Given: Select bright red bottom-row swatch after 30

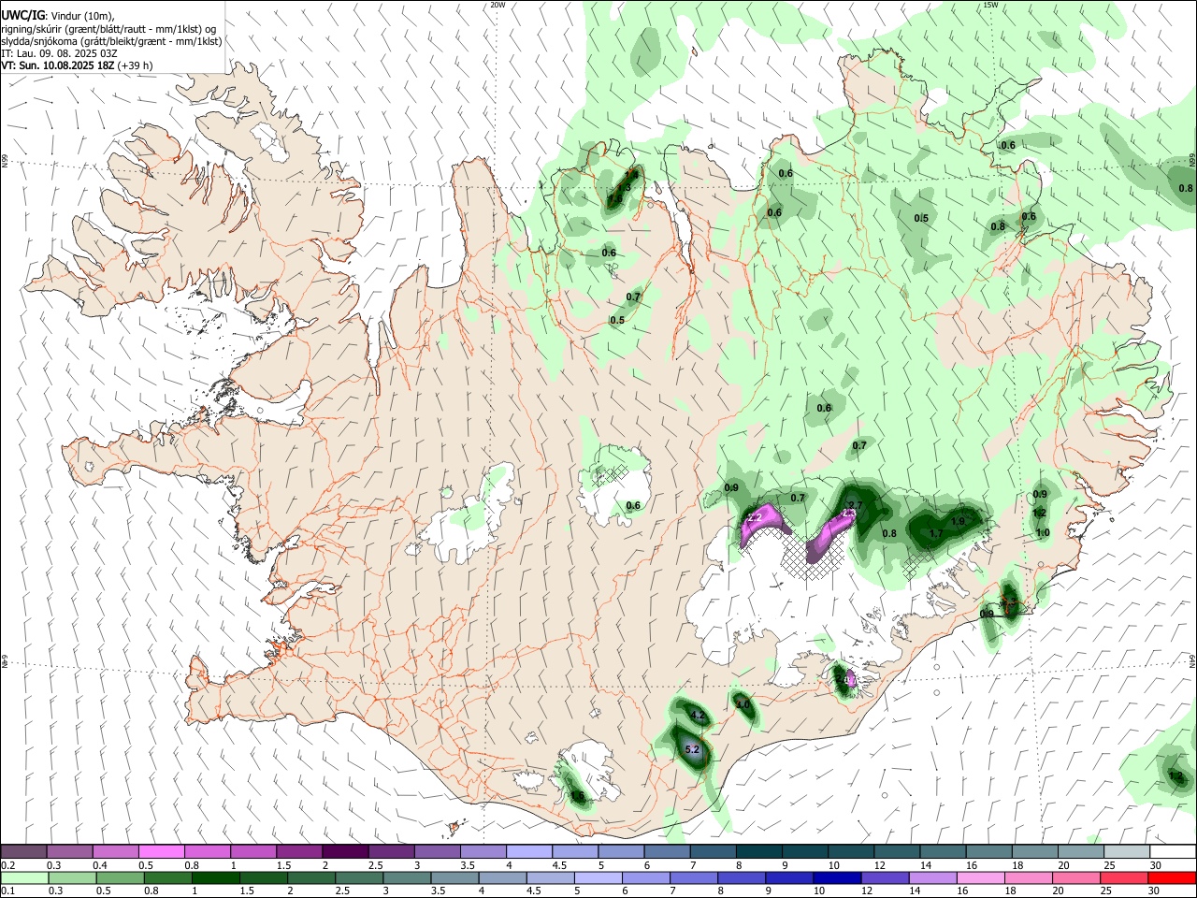Looking at the screenshot, I should [x=1172, y=877].
